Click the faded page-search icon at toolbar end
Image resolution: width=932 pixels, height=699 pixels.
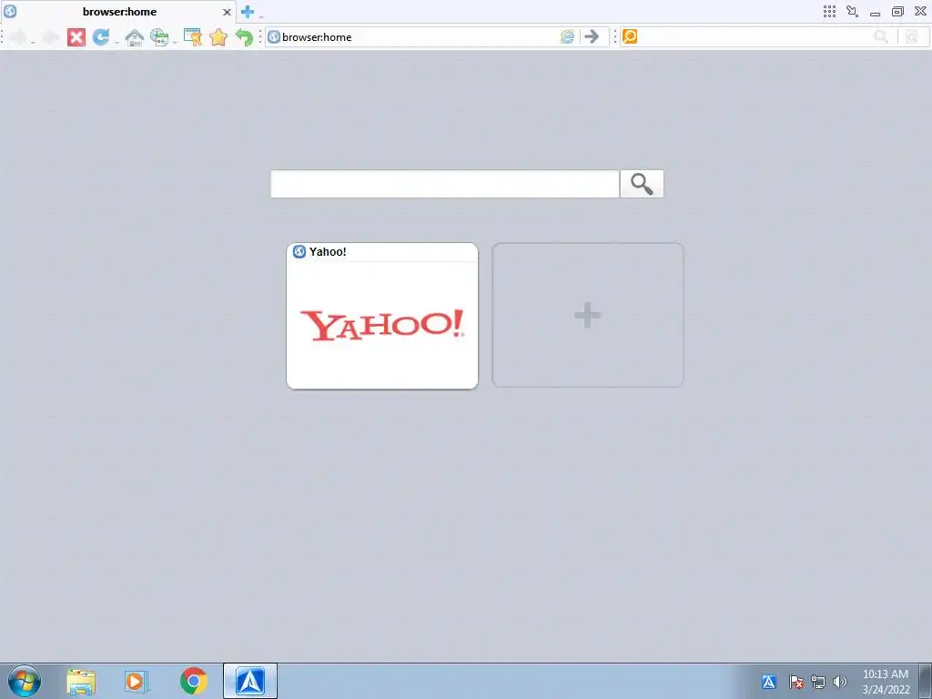pos(912,36)
